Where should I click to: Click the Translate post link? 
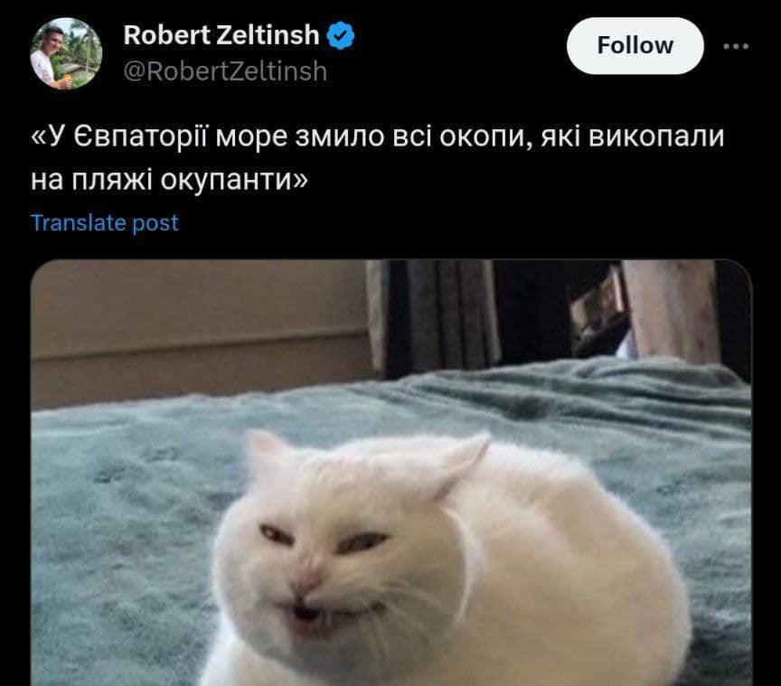(x=105, y=222)
